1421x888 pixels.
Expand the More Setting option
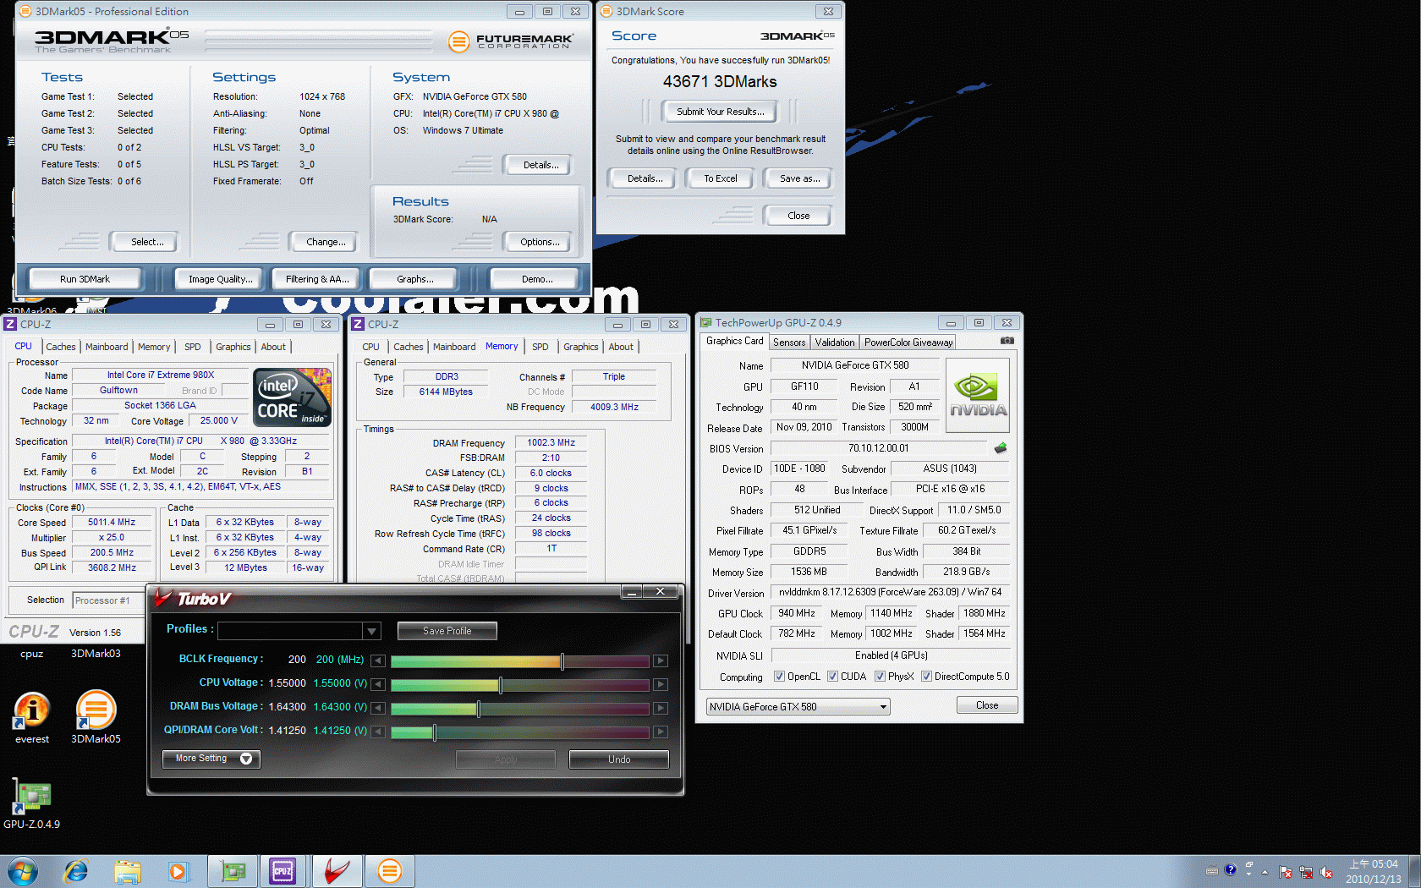[x=211, y=759]
